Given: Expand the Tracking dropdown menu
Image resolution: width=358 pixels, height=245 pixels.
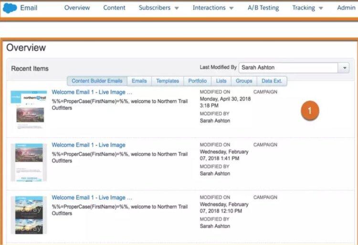Looking at the screenshot, I should [x=307, y=8].
